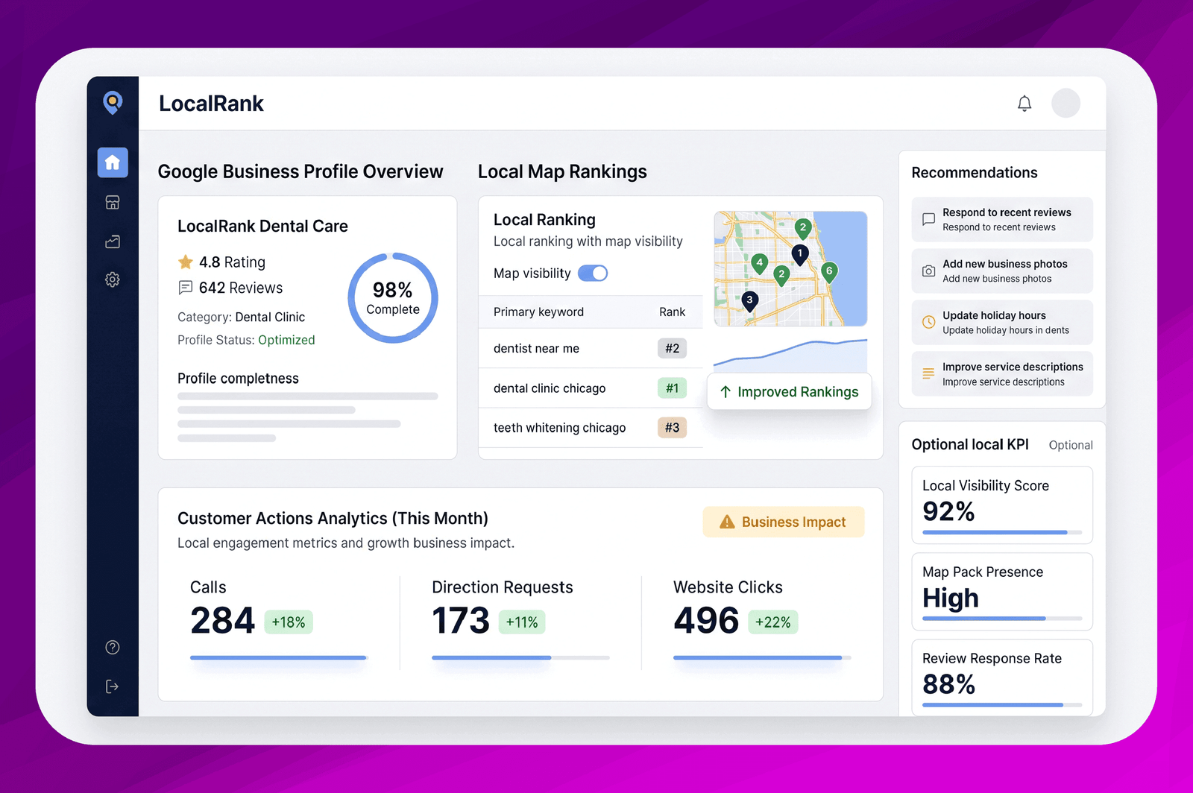The image size is (1193, 793).
Task: Open the analytics chart sidebar icon
Action: 113,241
